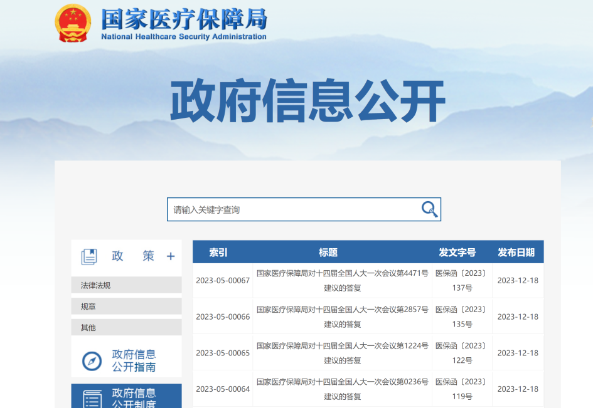
Task: Click the list icon beside 政府信息公开制度
Action: pyautogui.click(x=92, y=399)
